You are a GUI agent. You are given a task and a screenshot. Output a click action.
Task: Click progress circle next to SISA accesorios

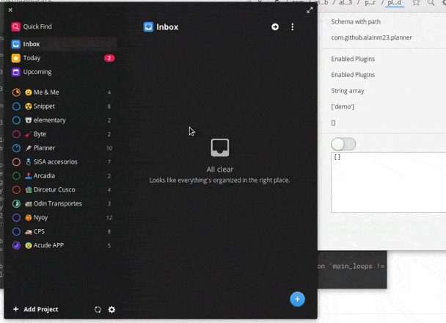coord(16,162)
